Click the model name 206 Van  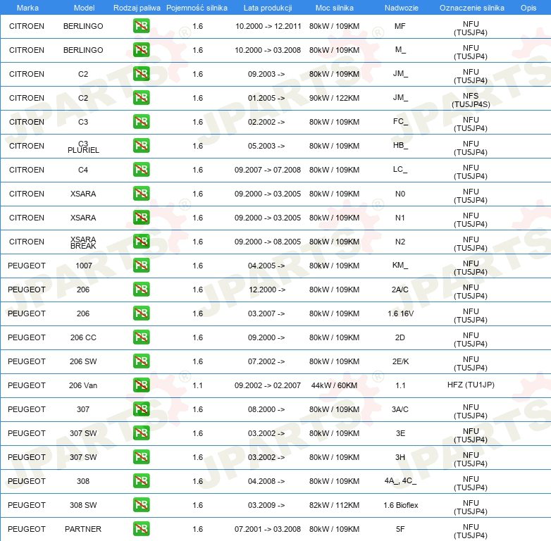pyautogui.click(x=83, y=385)
